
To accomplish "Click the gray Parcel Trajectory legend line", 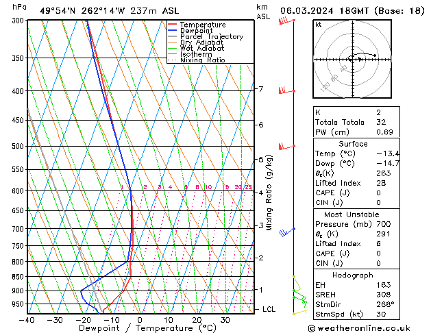I will point(173,36).
